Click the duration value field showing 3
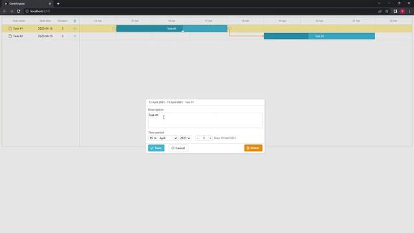This screenshot has width=414, height=233. (x=204, y=138)
